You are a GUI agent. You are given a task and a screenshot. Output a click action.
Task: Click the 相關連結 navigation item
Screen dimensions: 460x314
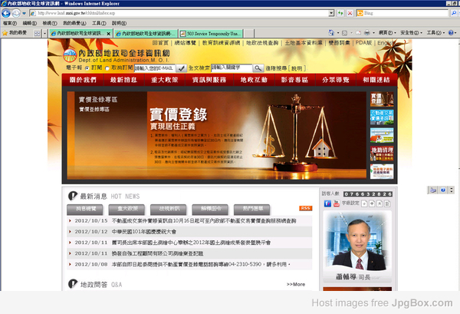tap(376, 80)
